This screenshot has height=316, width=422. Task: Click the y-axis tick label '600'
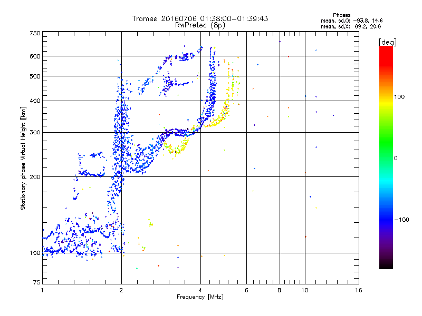click(x=35, y=56)
